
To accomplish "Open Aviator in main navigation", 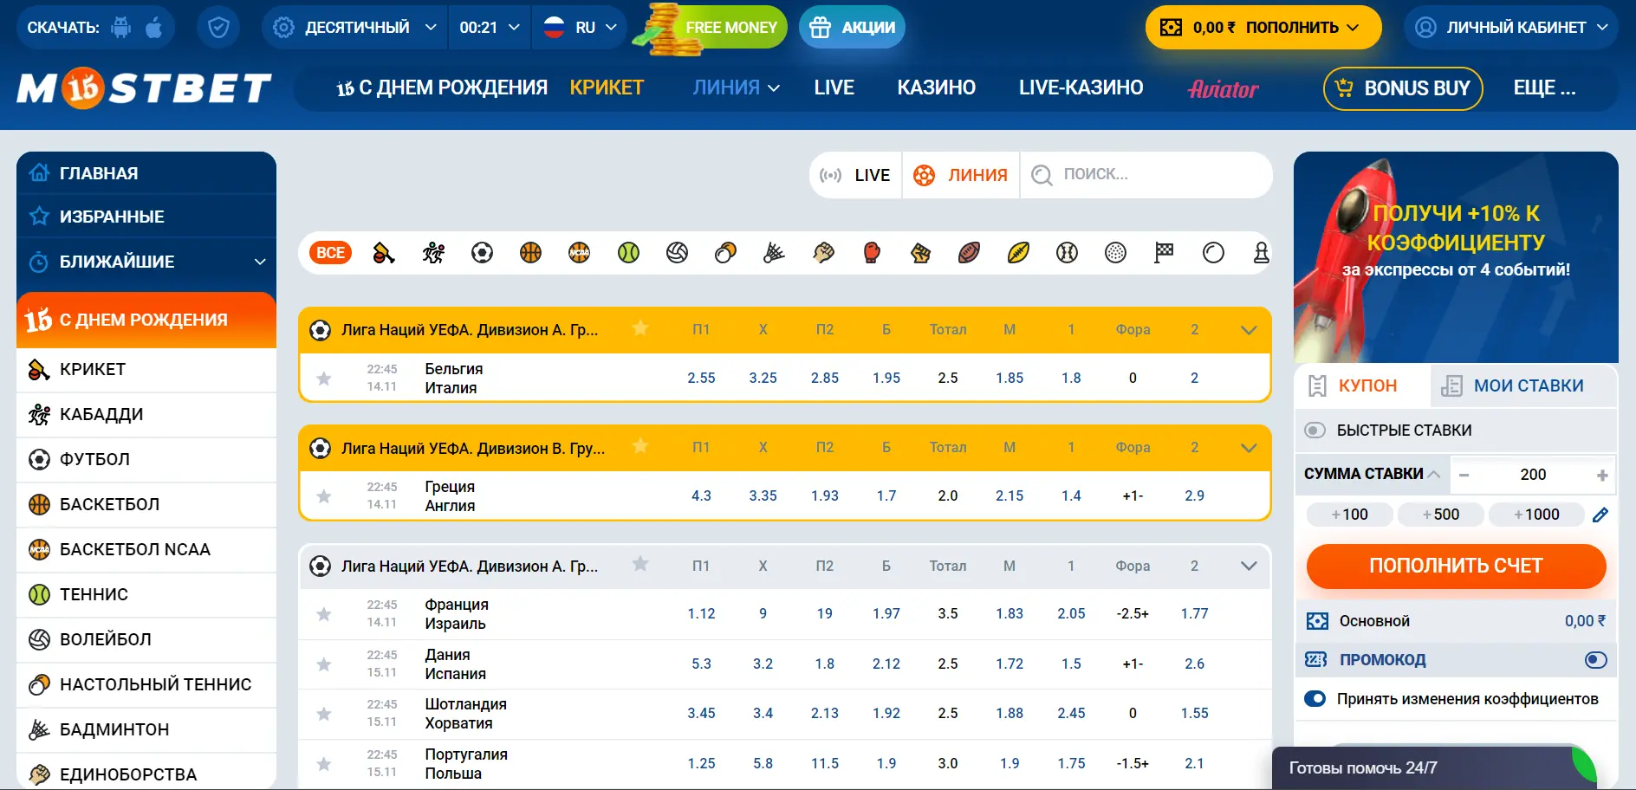I will [1223, 88].
